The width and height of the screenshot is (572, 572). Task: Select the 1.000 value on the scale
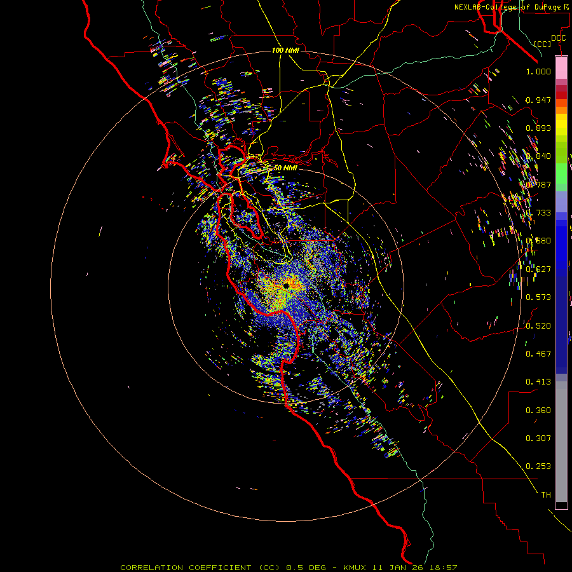coord(538,72)
